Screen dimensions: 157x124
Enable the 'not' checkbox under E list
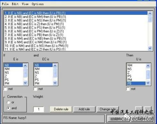tap(5, 89)
